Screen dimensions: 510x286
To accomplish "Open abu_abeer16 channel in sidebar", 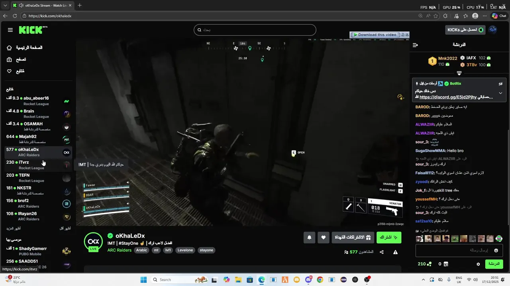I will pyautogui.click(x=38, y=101).
